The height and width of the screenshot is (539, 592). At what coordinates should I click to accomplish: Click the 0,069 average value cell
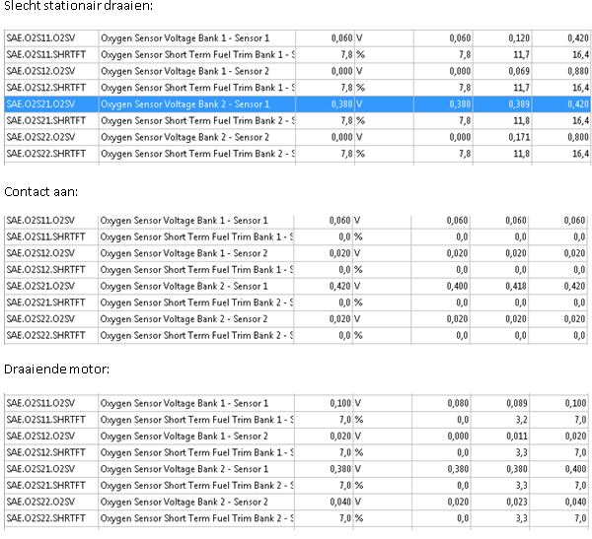(516, 71)
